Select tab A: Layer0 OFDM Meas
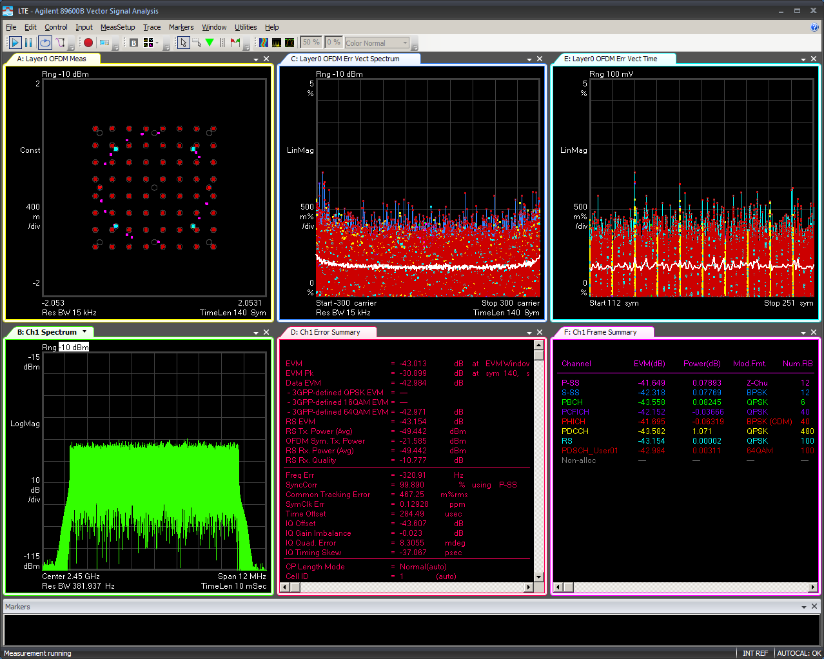 [x=53, y=59]
